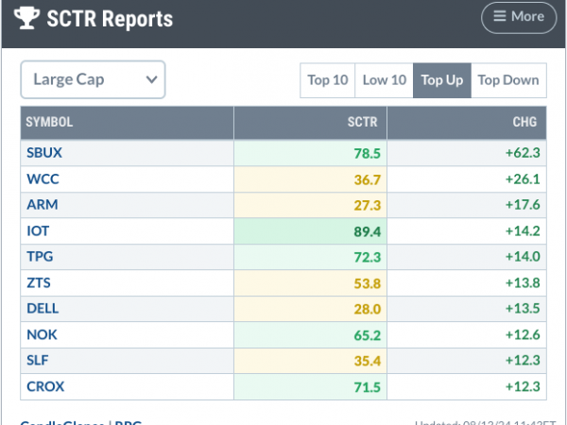This screenshot has height=425, width=567.
Task: Open the WCC symbol link
Action: click(43, 178)
